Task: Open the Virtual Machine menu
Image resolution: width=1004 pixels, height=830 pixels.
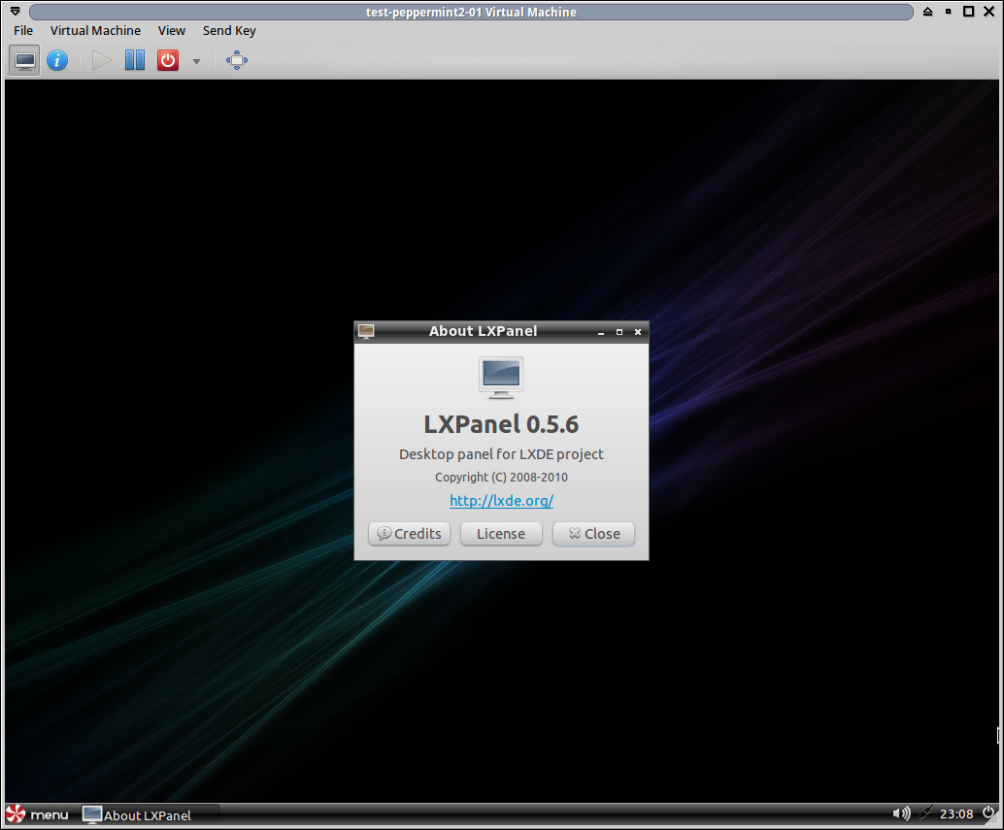Action: (x=95, y=31)
